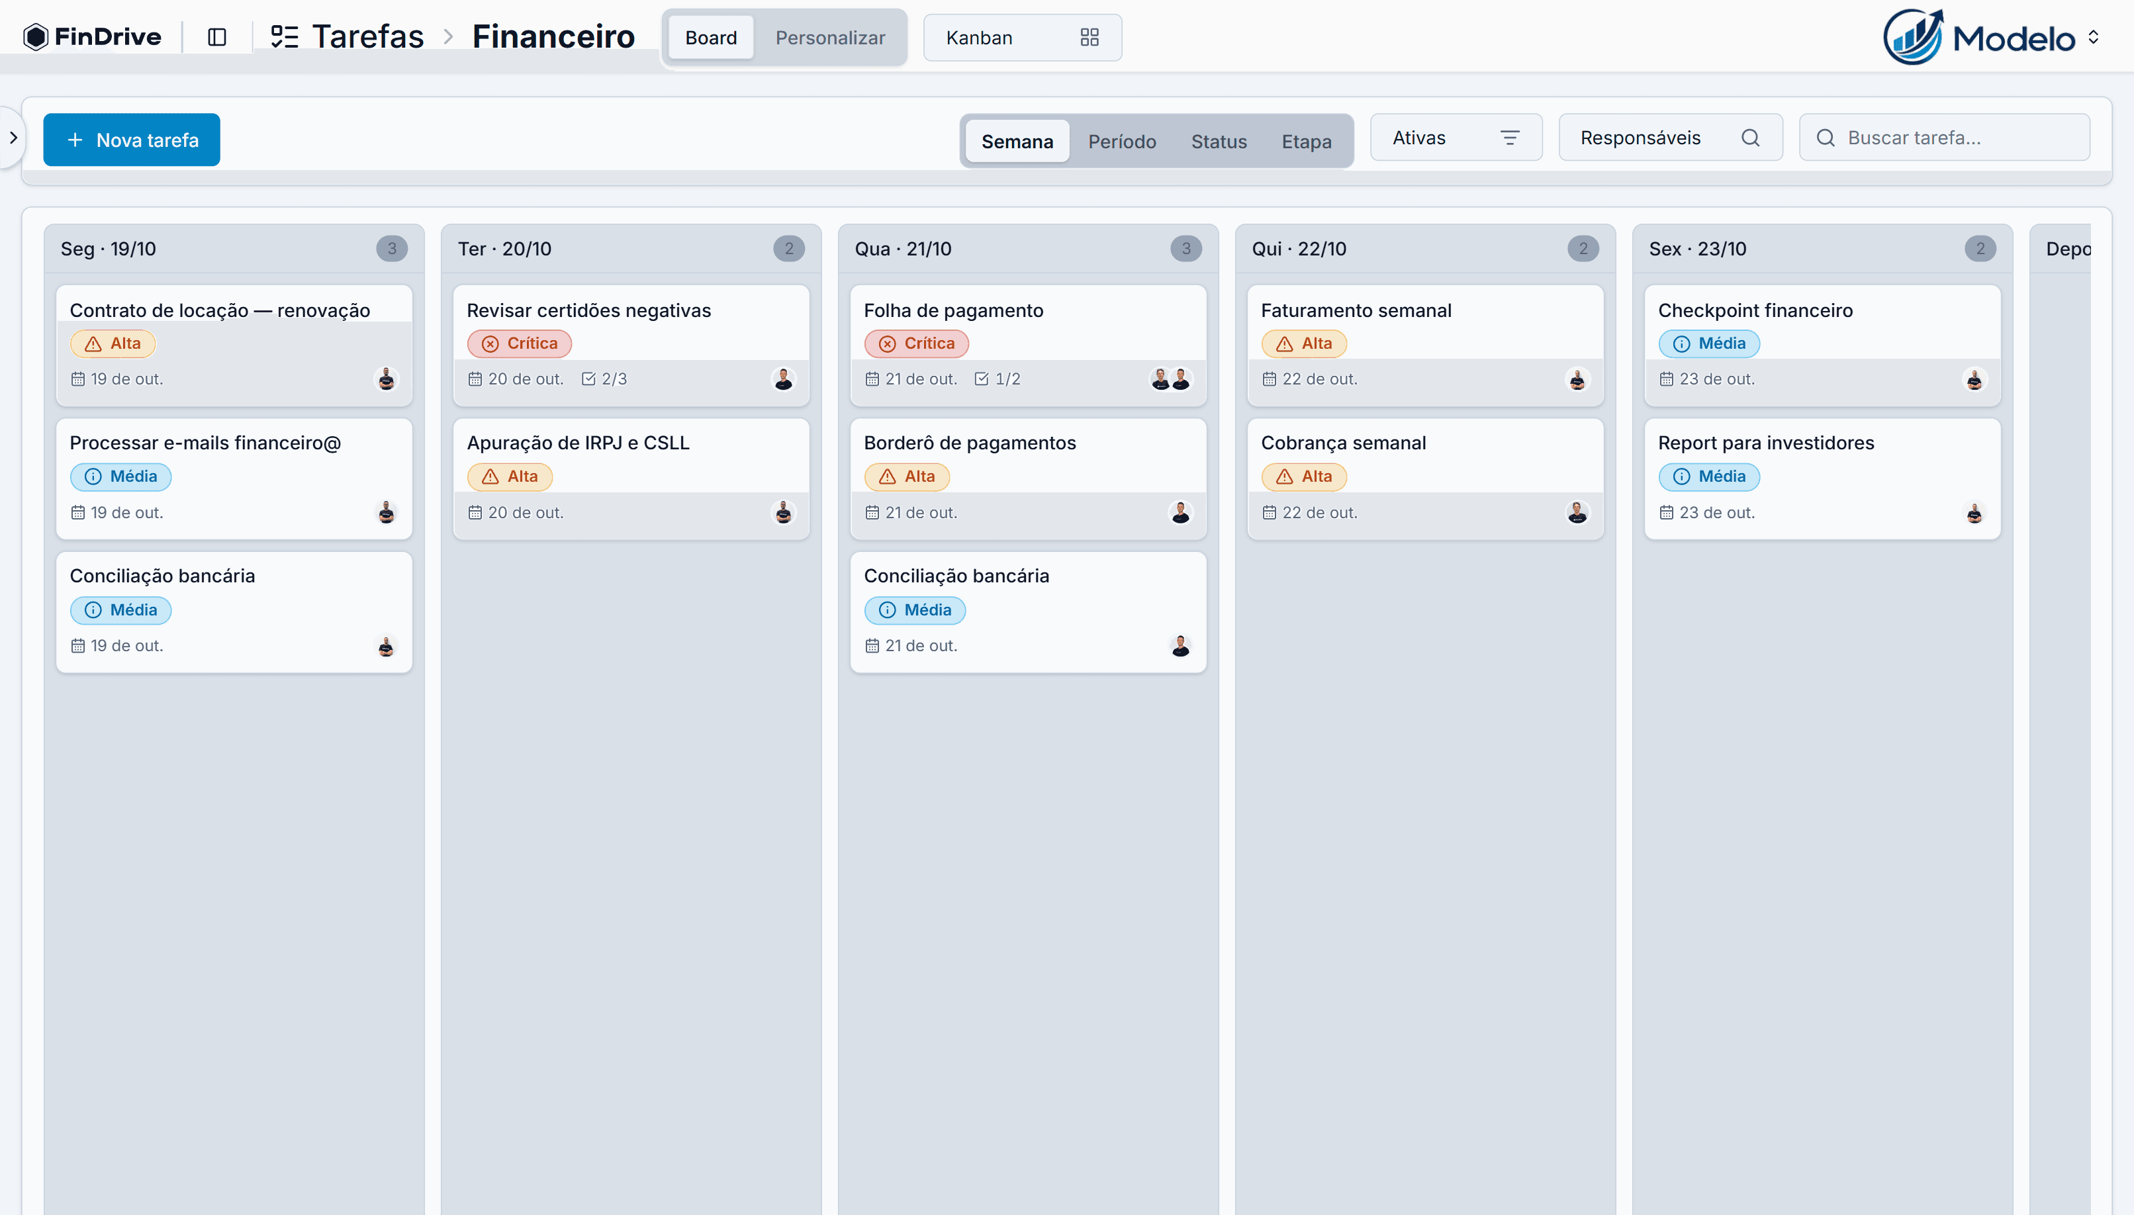Screen dimensions: 2134x1215
Task: Click the assignee avatar on Contrato de locação
Action: tap(386, 379)
